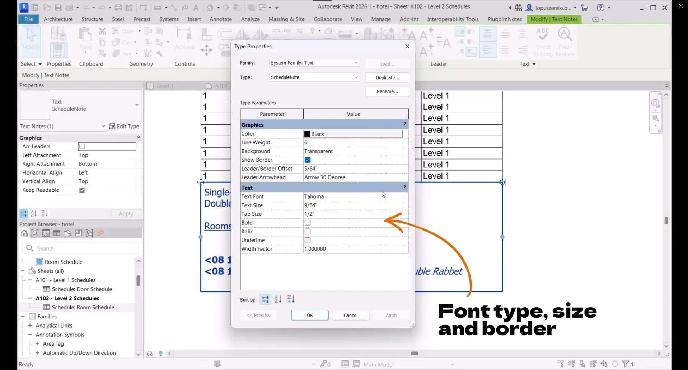Click the OK button in Type Properties

pos(310,315)
